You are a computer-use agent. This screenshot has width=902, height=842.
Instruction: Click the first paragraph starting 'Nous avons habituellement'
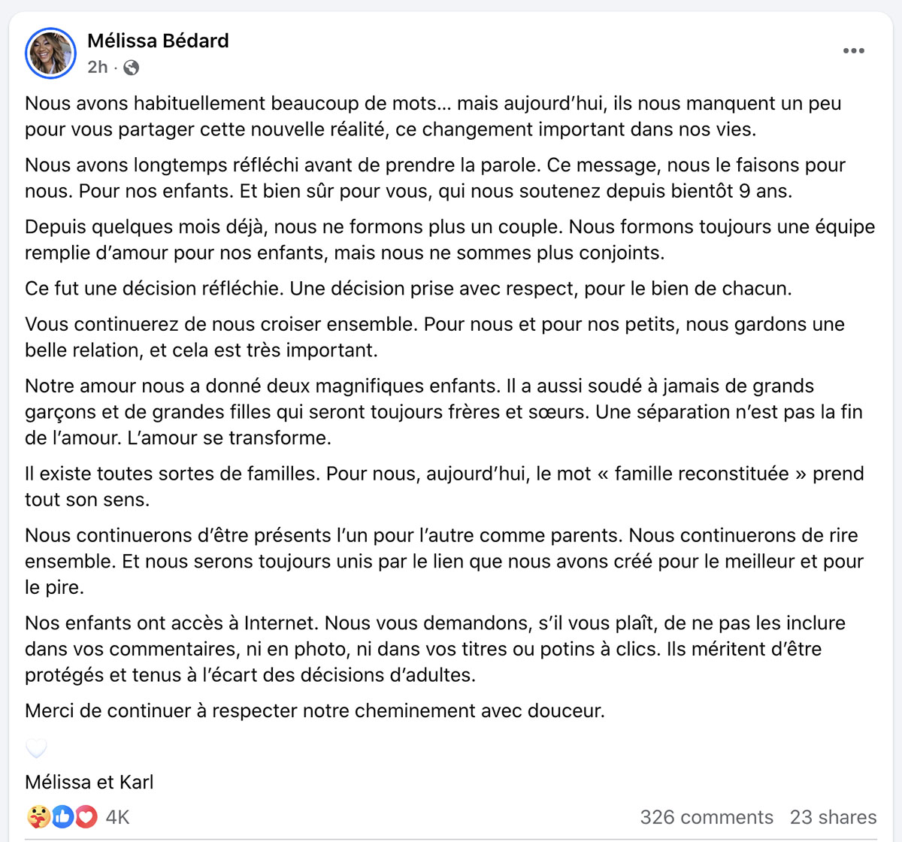point(433,117)
